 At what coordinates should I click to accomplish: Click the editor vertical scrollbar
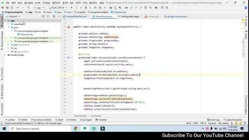243,47
